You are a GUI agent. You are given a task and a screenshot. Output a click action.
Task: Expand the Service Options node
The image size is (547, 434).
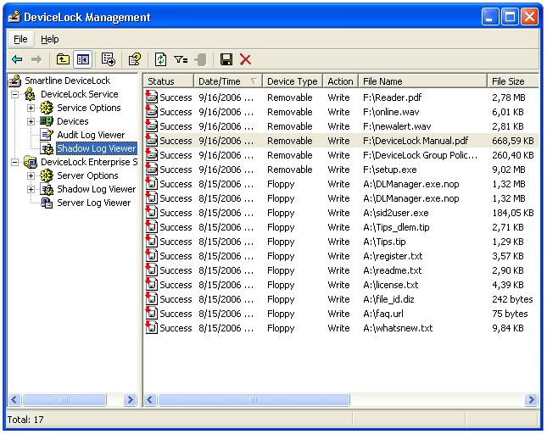[31, 108]
